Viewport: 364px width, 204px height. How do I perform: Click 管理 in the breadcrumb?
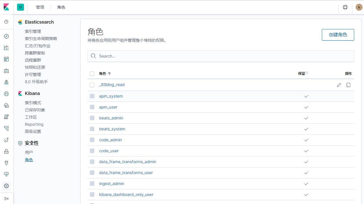(x=40, y=7)
